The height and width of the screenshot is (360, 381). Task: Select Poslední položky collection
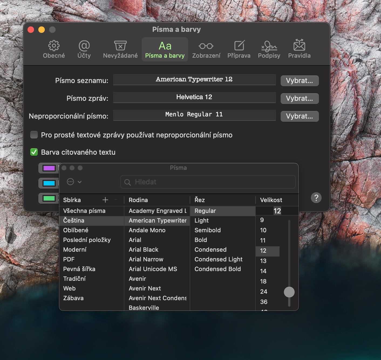pos(92,240)
